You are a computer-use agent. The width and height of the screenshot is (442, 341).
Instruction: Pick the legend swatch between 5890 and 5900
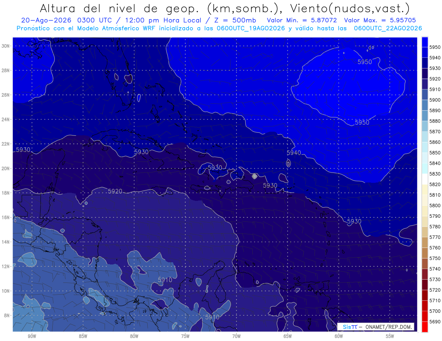(x=425, y=105)
